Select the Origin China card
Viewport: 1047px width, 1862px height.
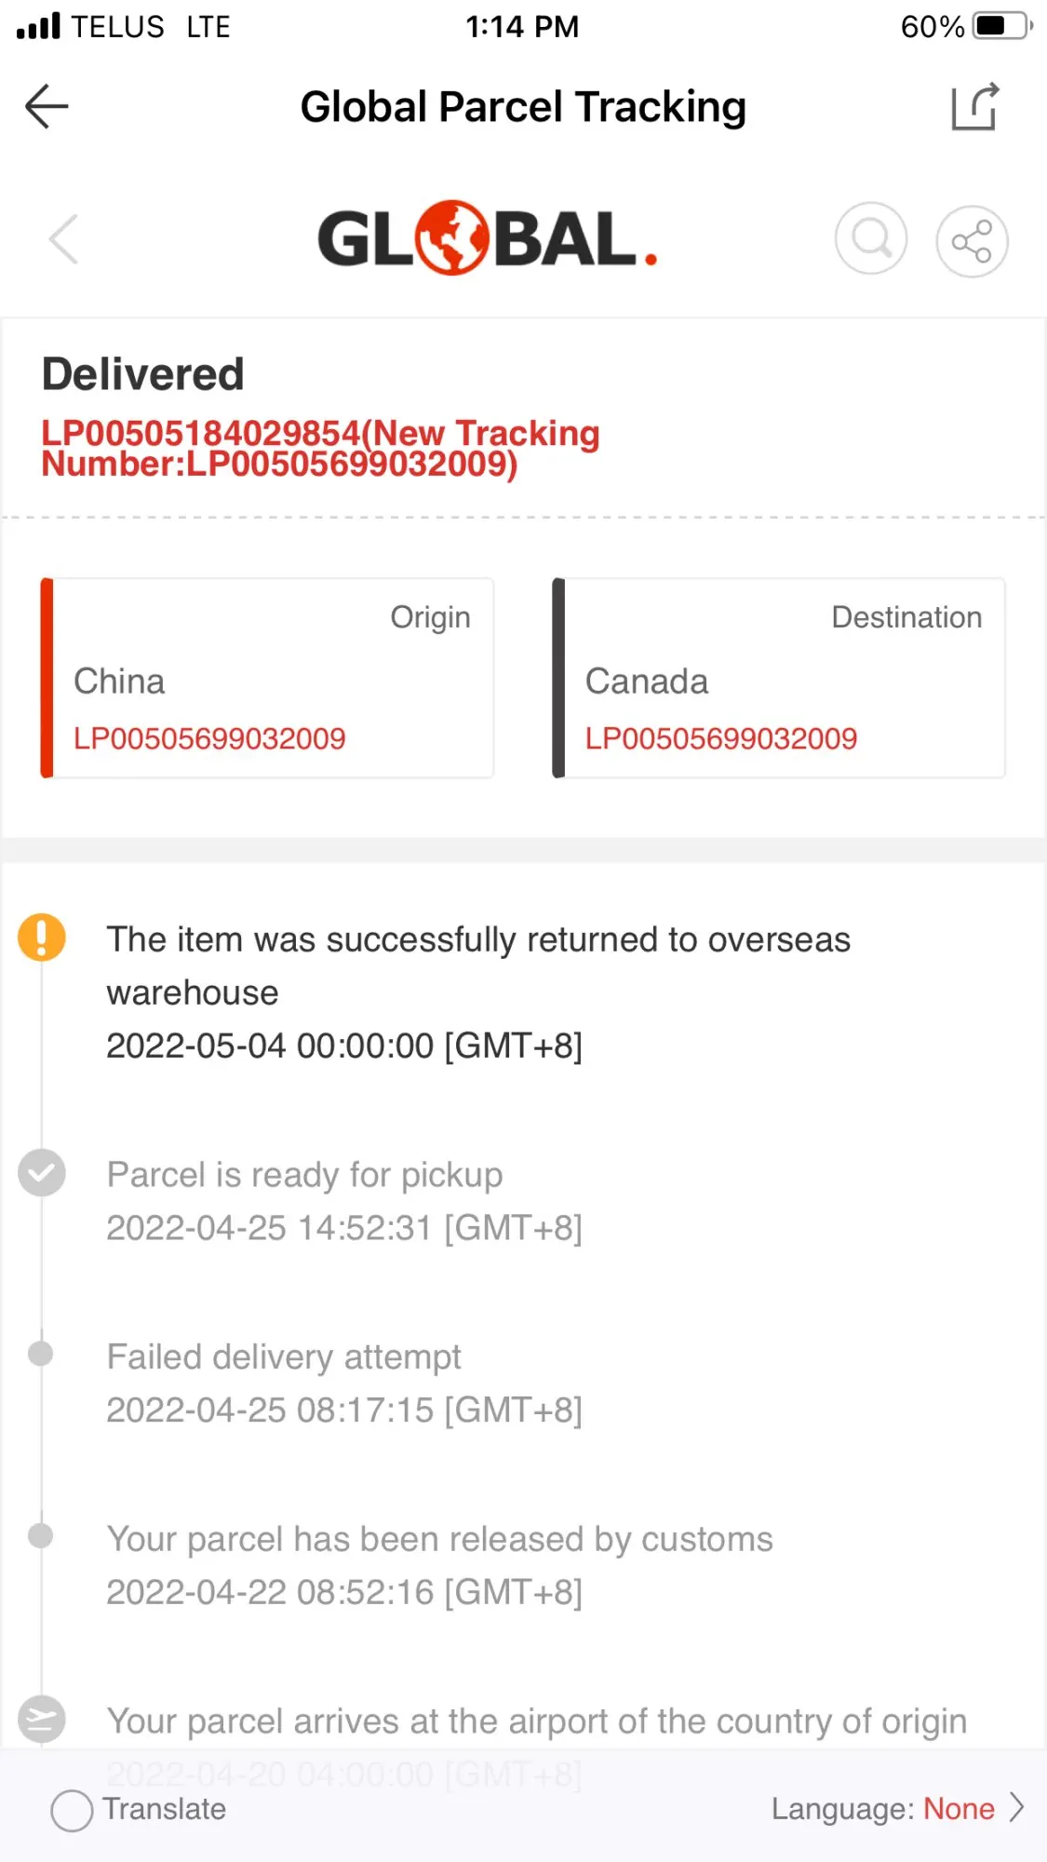click(x=267, y=678)
